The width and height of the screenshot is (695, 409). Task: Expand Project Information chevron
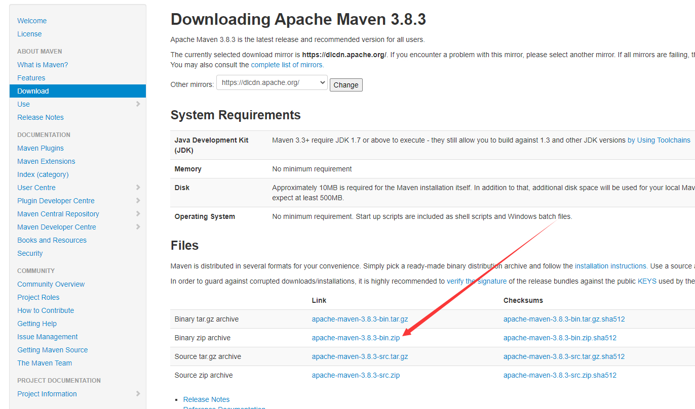tap(138, 393)
